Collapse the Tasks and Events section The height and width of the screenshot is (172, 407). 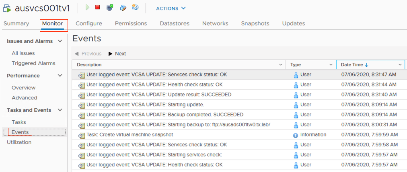(60, 110)
